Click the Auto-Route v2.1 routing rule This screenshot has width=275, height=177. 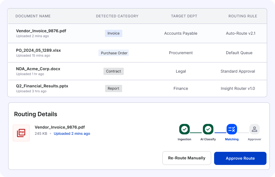(241, 33)
